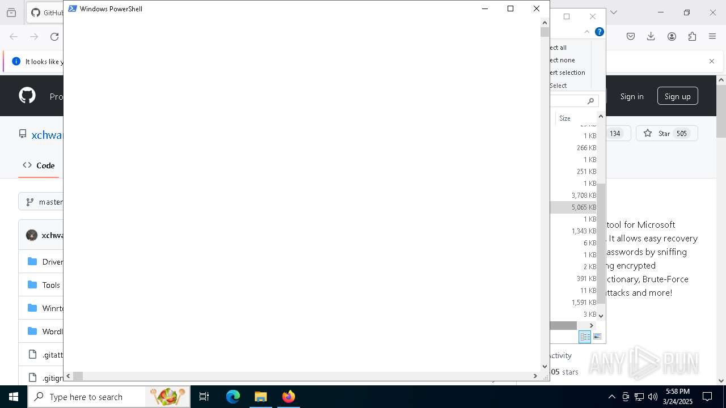This screenshot has width=726, height=408.
Task: Open the volume control in tray
Action: click(x=653, y=397)
